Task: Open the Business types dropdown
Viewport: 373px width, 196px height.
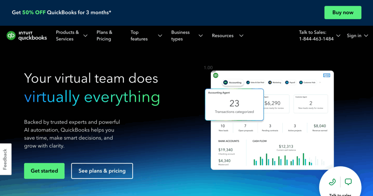Action: point(187,36)
